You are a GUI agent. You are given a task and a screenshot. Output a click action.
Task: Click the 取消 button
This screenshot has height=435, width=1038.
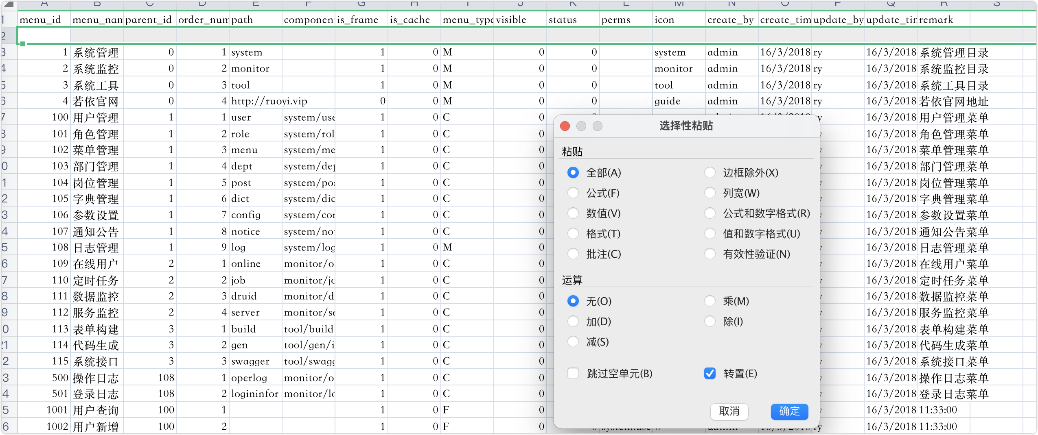[x=729, y=411]
